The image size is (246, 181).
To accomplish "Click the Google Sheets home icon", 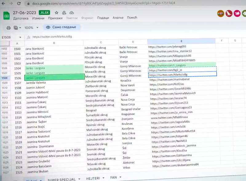I will [6, 15].
